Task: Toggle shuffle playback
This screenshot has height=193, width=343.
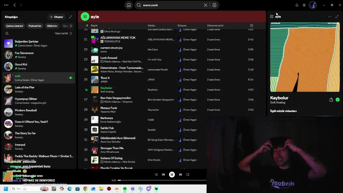Action: [156, 175]
